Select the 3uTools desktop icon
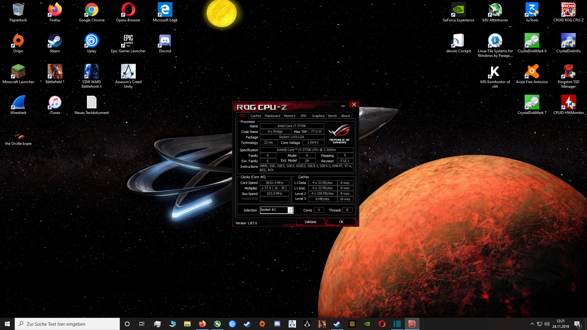 point(532,13)
